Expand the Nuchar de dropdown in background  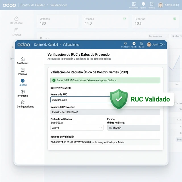click(176, 36)
